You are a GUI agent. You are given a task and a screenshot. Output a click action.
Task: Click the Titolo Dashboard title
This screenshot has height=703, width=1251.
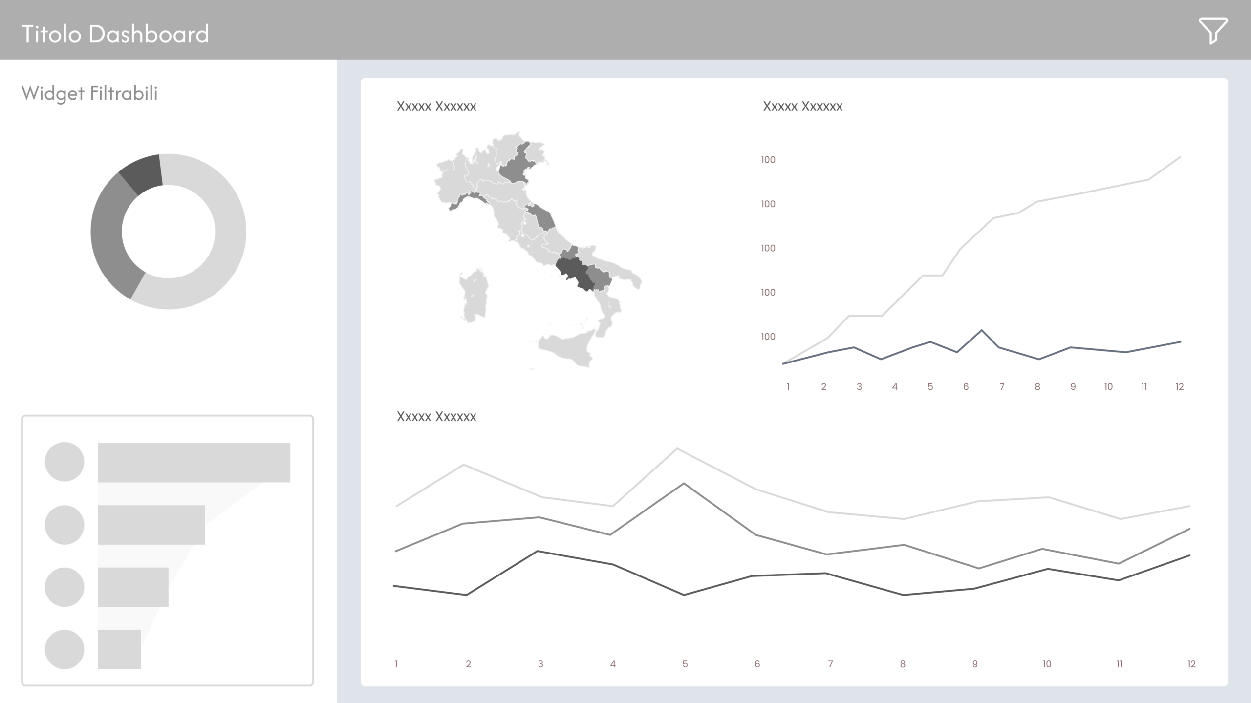[x=115, y=34]
